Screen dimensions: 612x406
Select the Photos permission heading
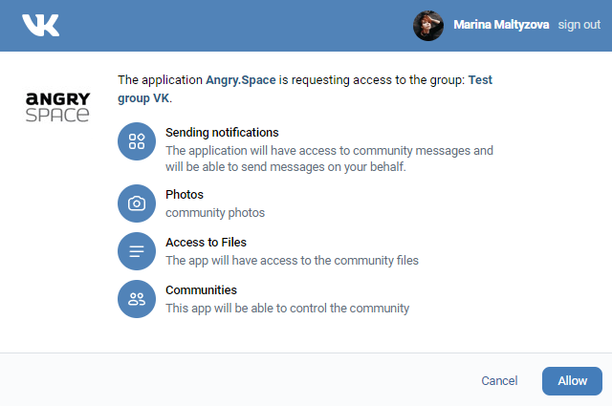point(185,195)
